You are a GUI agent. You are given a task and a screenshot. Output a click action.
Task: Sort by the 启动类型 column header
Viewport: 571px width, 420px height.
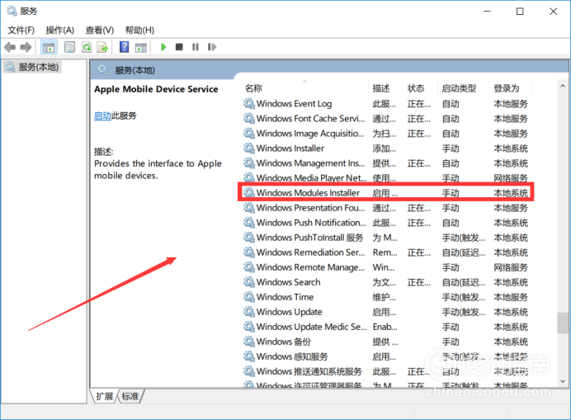463,88
